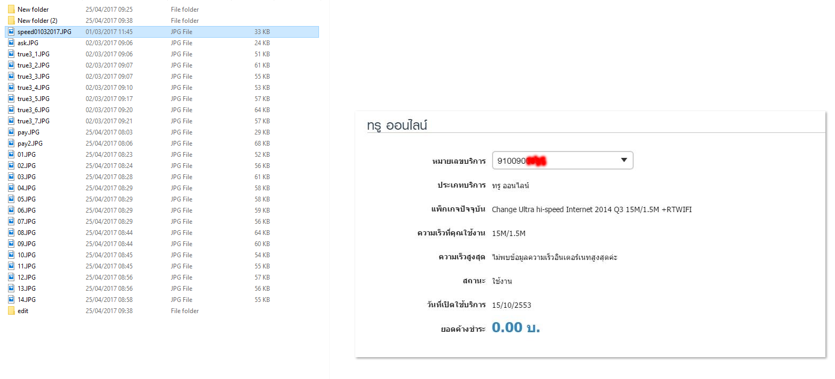Click the label หมายเลขบริการ

pyautogui.click(x=459, y=161)
